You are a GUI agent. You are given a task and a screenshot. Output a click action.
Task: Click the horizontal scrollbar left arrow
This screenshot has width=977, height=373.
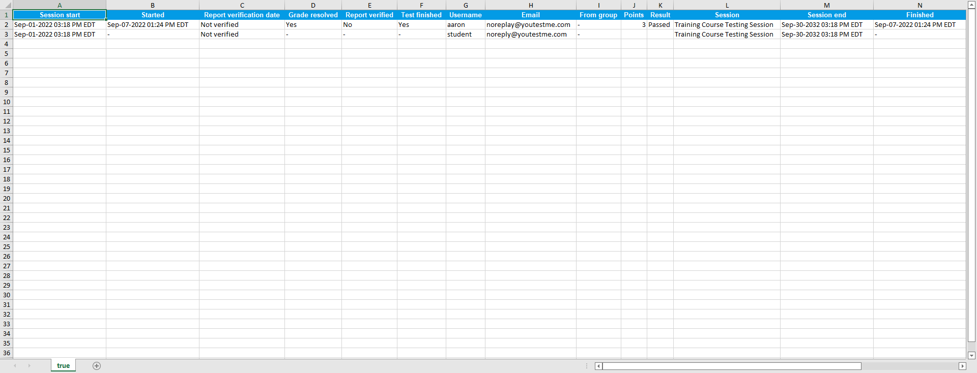pos(599,366)
